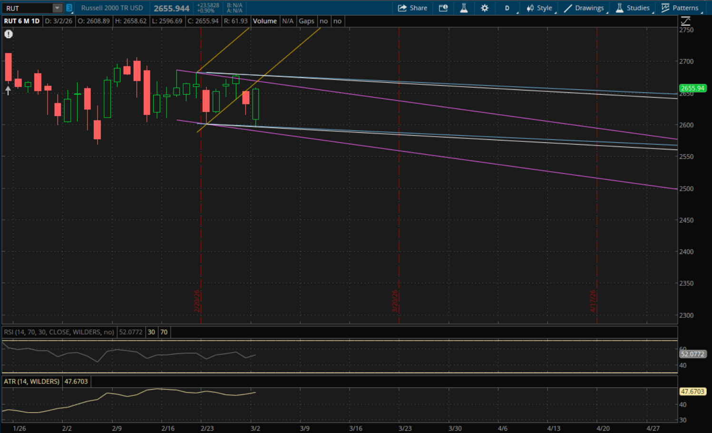The width and height of the screenshot is (712, 433).
Task: Open the Edit Studies flask icon
Action: (464, 8)
